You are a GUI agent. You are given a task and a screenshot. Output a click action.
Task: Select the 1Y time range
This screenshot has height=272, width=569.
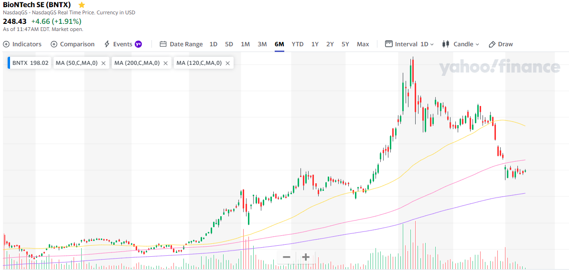(x=315, y=44)
